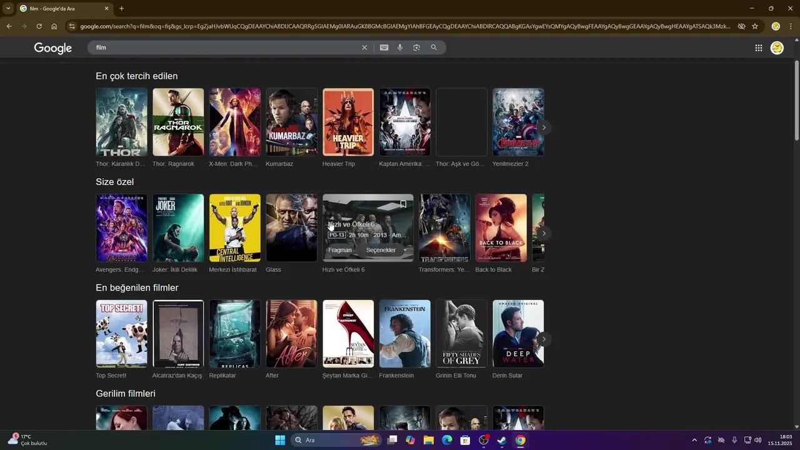
Task: Select the Back to Black poster
Action: pyautogui.click(x=501, y=227)
